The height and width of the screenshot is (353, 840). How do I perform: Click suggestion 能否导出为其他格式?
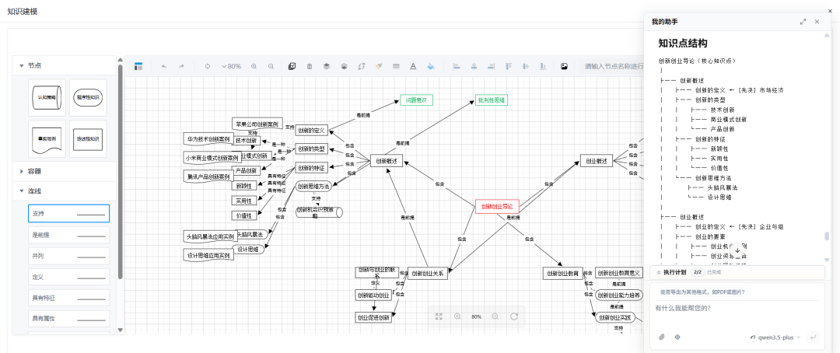[x=702, y=292]
